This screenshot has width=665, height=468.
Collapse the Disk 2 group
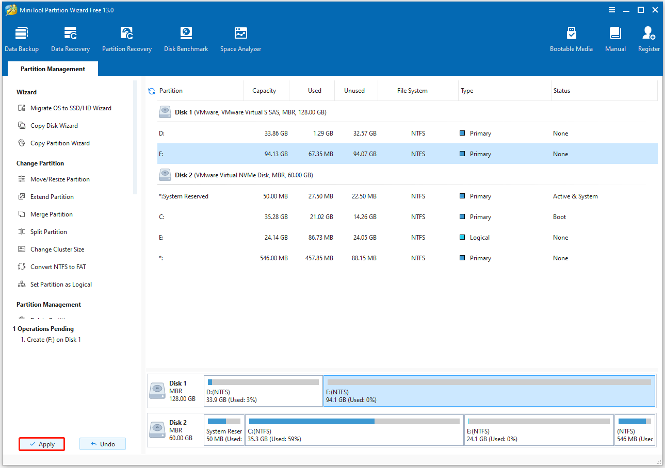click(165, 175)
